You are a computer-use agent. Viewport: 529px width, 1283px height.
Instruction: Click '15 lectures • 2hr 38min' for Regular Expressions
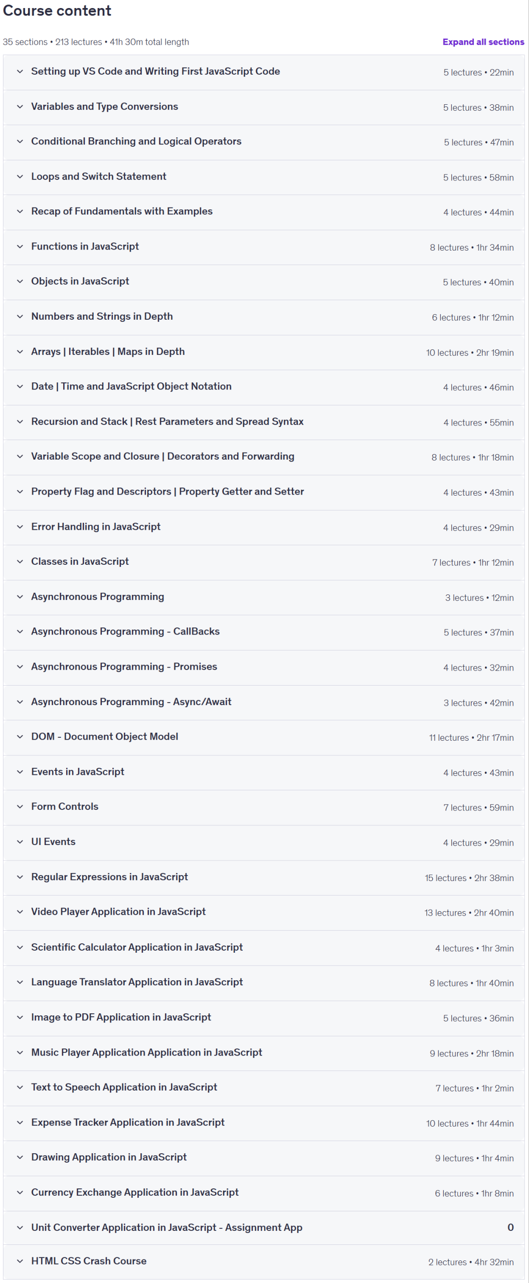[x=469, y=878]
